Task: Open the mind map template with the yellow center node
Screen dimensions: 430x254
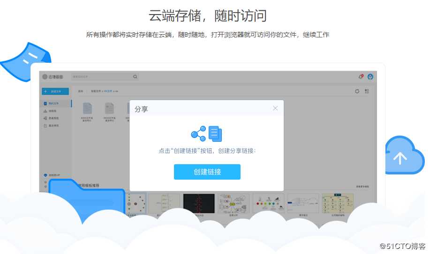Action: (234, 203)
